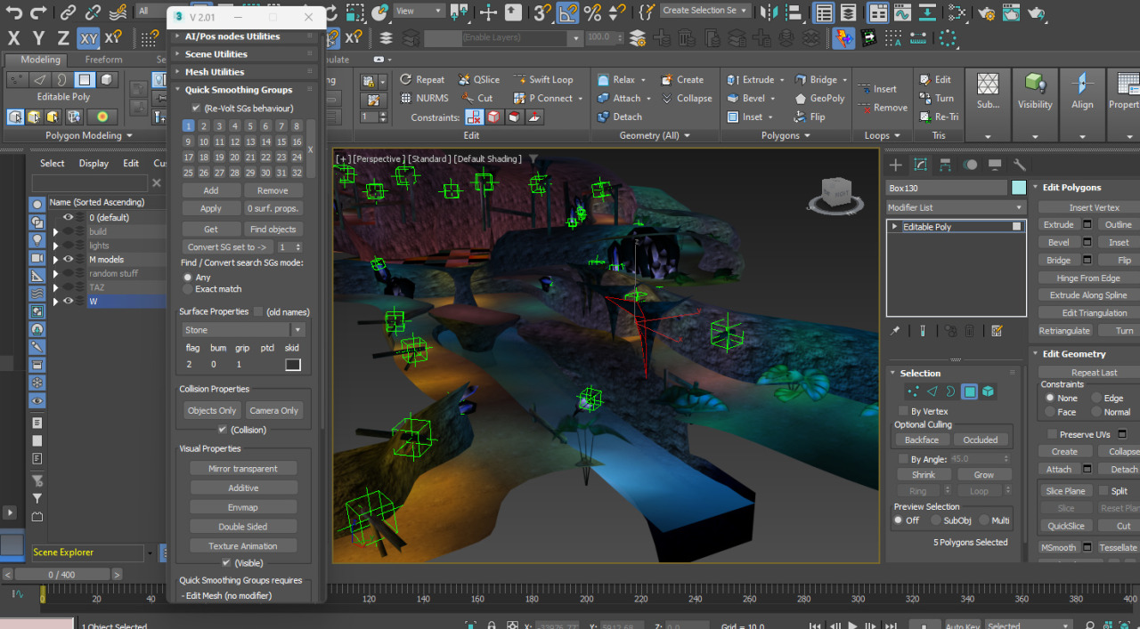This screenshot has width=1140, height=629.
Task: Click the Percent Snap toggle icon
Action: (592, 12)
